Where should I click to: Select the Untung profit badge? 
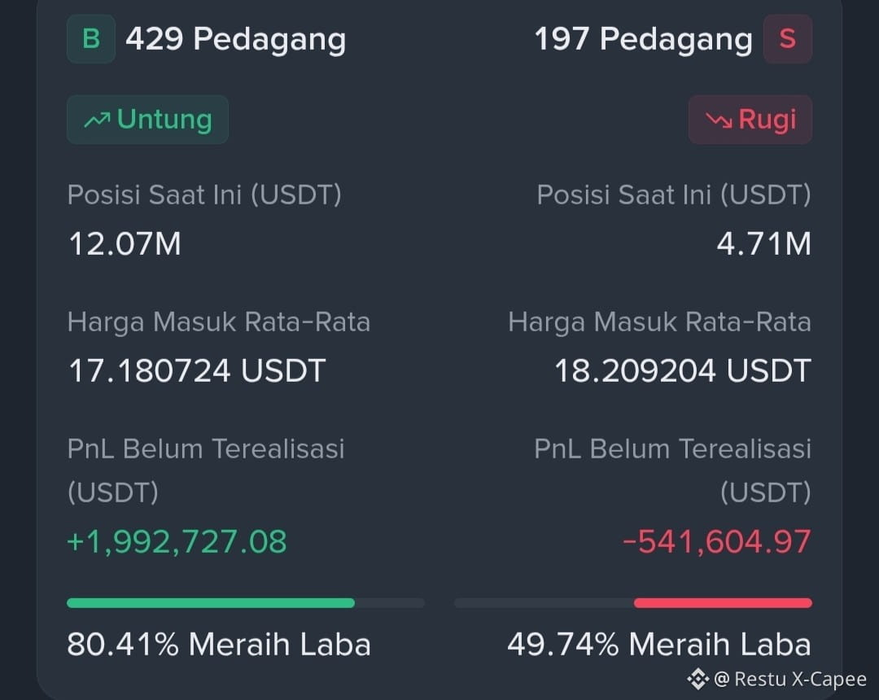(x=147, y=120)
